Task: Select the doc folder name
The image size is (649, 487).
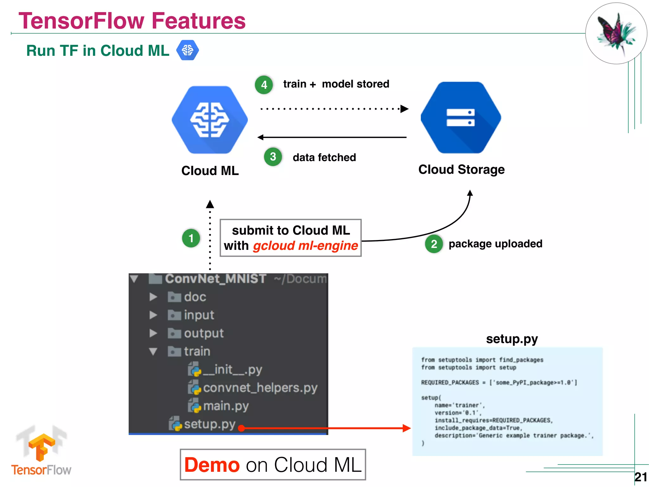Action: pos(195,297)
